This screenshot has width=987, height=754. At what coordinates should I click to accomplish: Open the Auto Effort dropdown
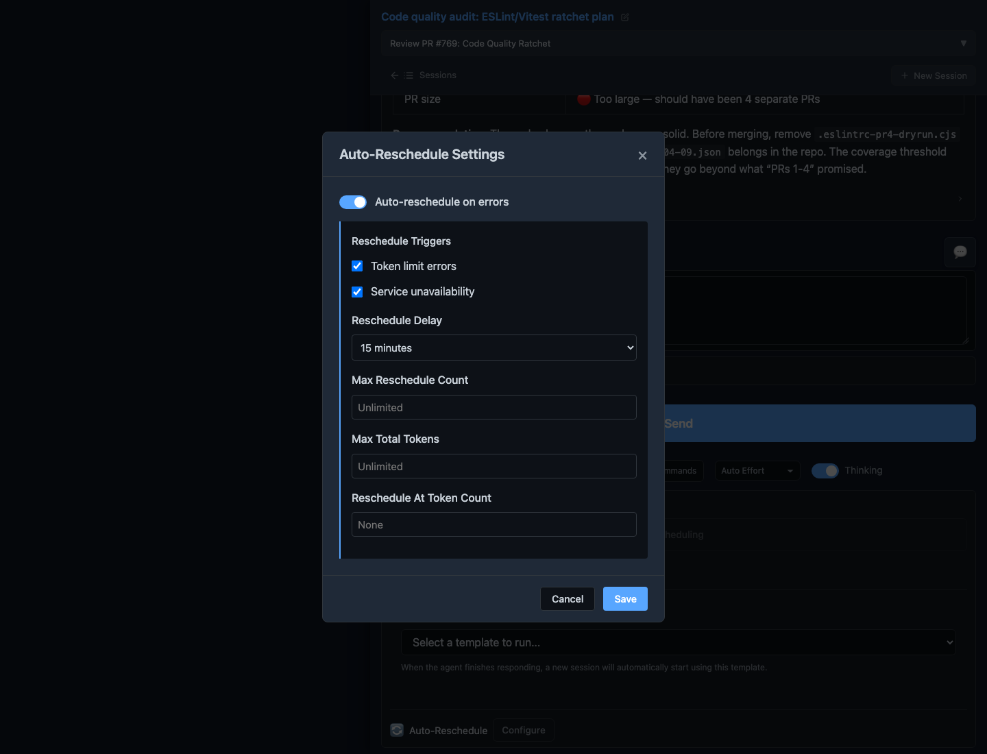(757, 471)
